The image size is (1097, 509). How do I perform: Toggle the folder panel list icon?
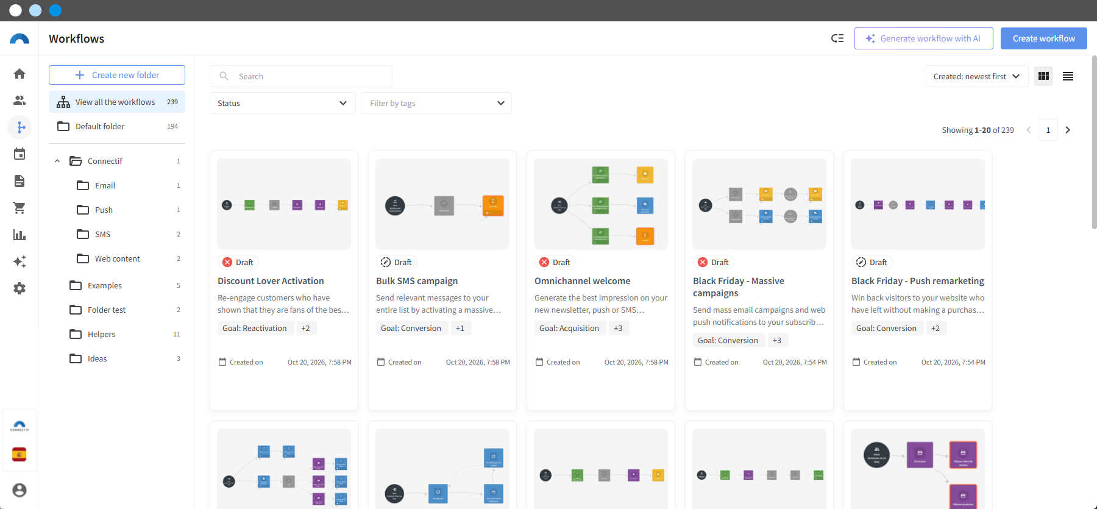837,38
